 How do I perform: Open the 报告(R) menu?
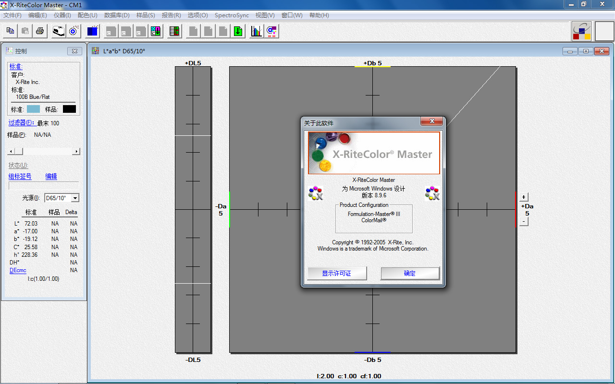[x=172, y=15]
